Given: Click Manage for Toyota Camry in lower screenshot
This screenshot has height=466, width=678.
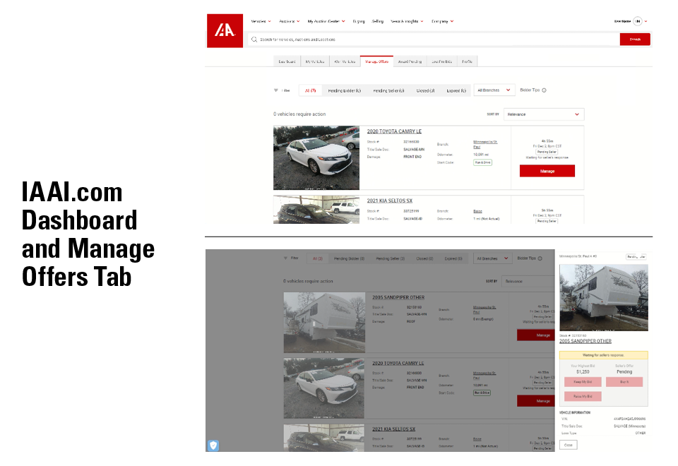Looking at the screenshot, I should click(536, 401).
